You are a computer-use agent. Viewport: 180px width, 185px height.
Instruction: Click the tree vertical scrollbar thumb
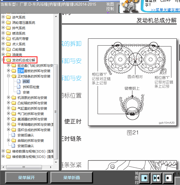(x=56, y=112)
